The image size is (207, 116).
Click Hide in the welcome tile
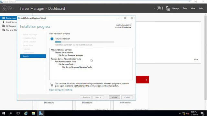(x=196, y=59)
